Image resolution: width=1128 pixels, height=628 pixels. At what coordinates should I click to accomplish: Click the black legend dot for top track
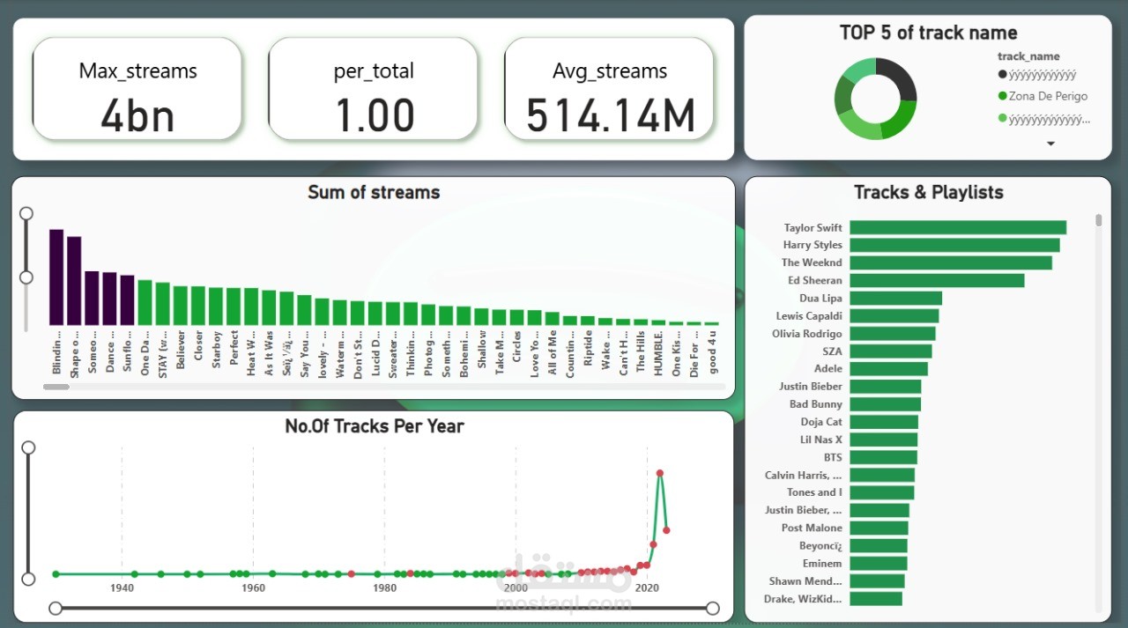coord(1005,75)
